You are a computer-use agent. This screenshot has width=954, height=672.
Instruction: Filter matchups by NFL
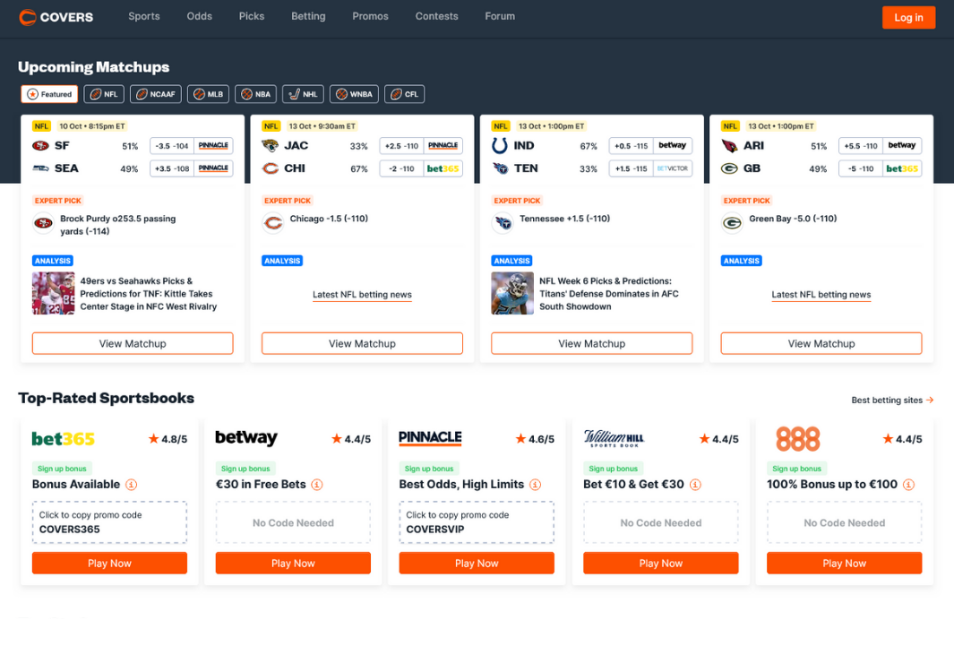click(104, 94)
